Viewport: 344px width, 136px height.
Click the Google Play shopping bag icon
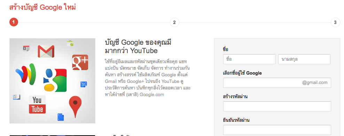[70, 43]
